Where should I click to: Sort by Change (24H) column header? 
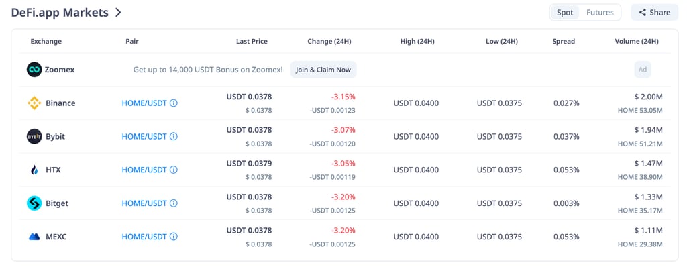click(329, 41)
